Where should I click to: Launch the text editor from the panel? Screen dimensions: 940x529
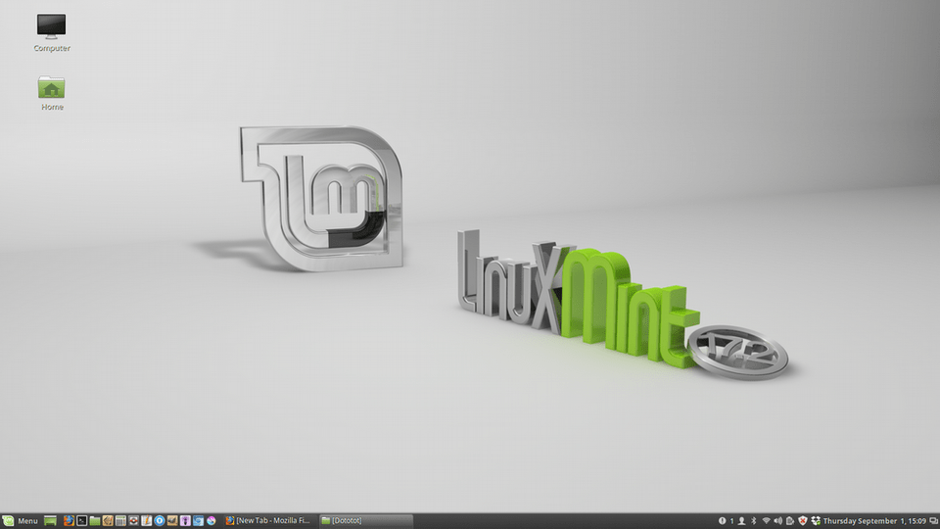pos(146,520)
